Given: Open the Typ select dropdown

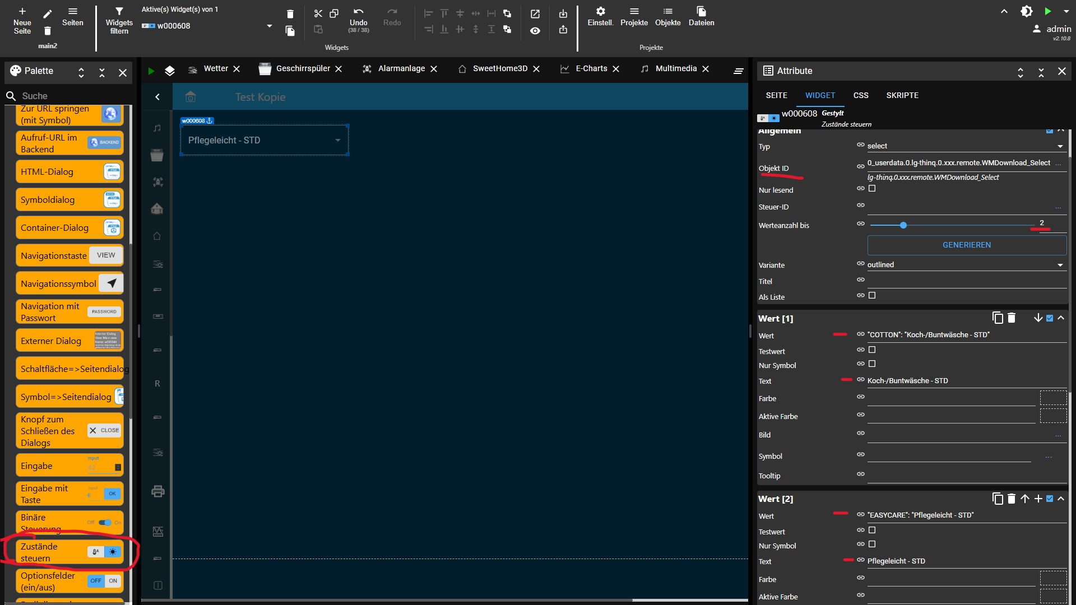Looking at the screenshot, I should [966, 146].
